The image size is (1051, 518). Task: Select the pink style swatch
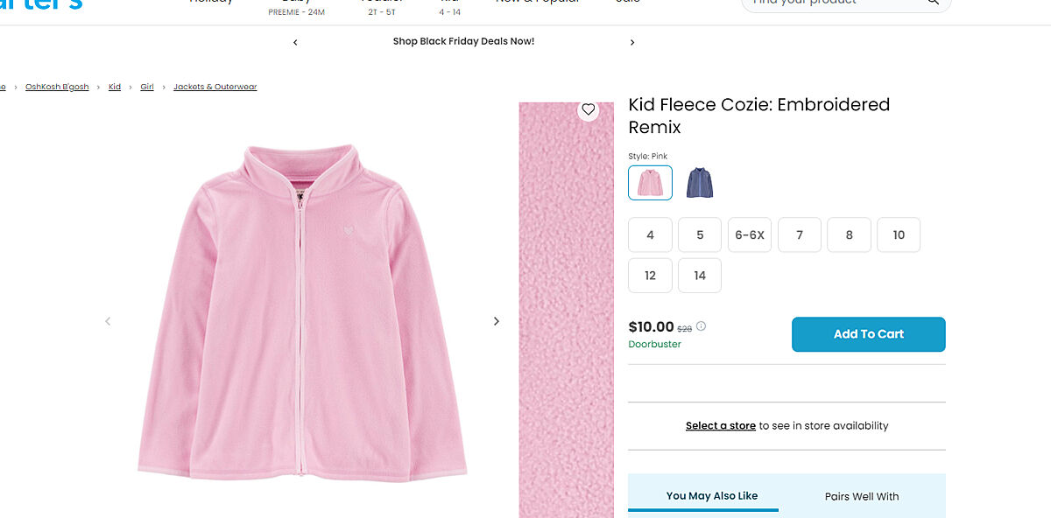(x=650, y=183)
